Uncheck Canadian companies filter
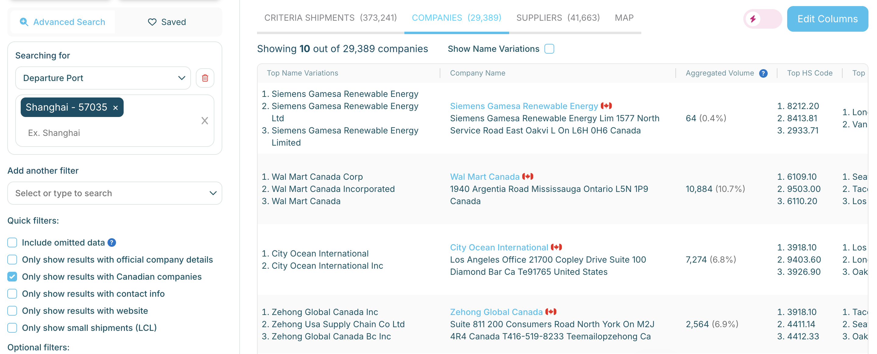 12,277
